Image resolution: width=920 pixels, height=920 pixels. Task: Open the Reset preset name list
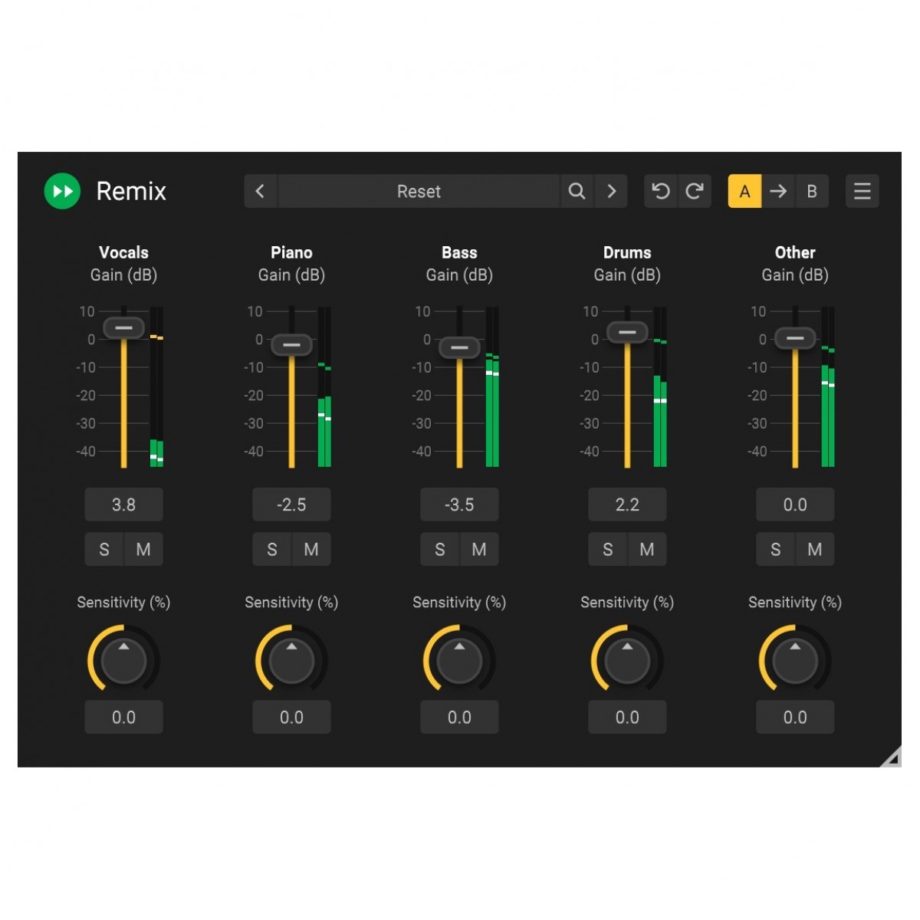[x=419, y=191]
